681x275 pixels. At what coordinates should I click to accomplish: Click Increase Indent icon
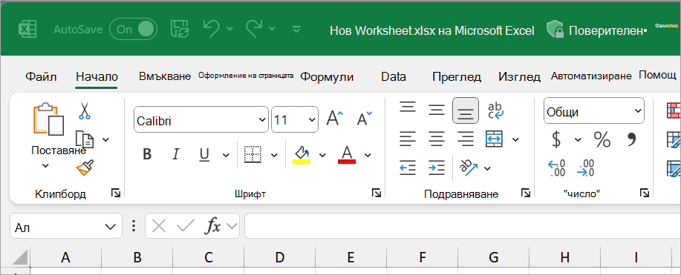point(437,168)
